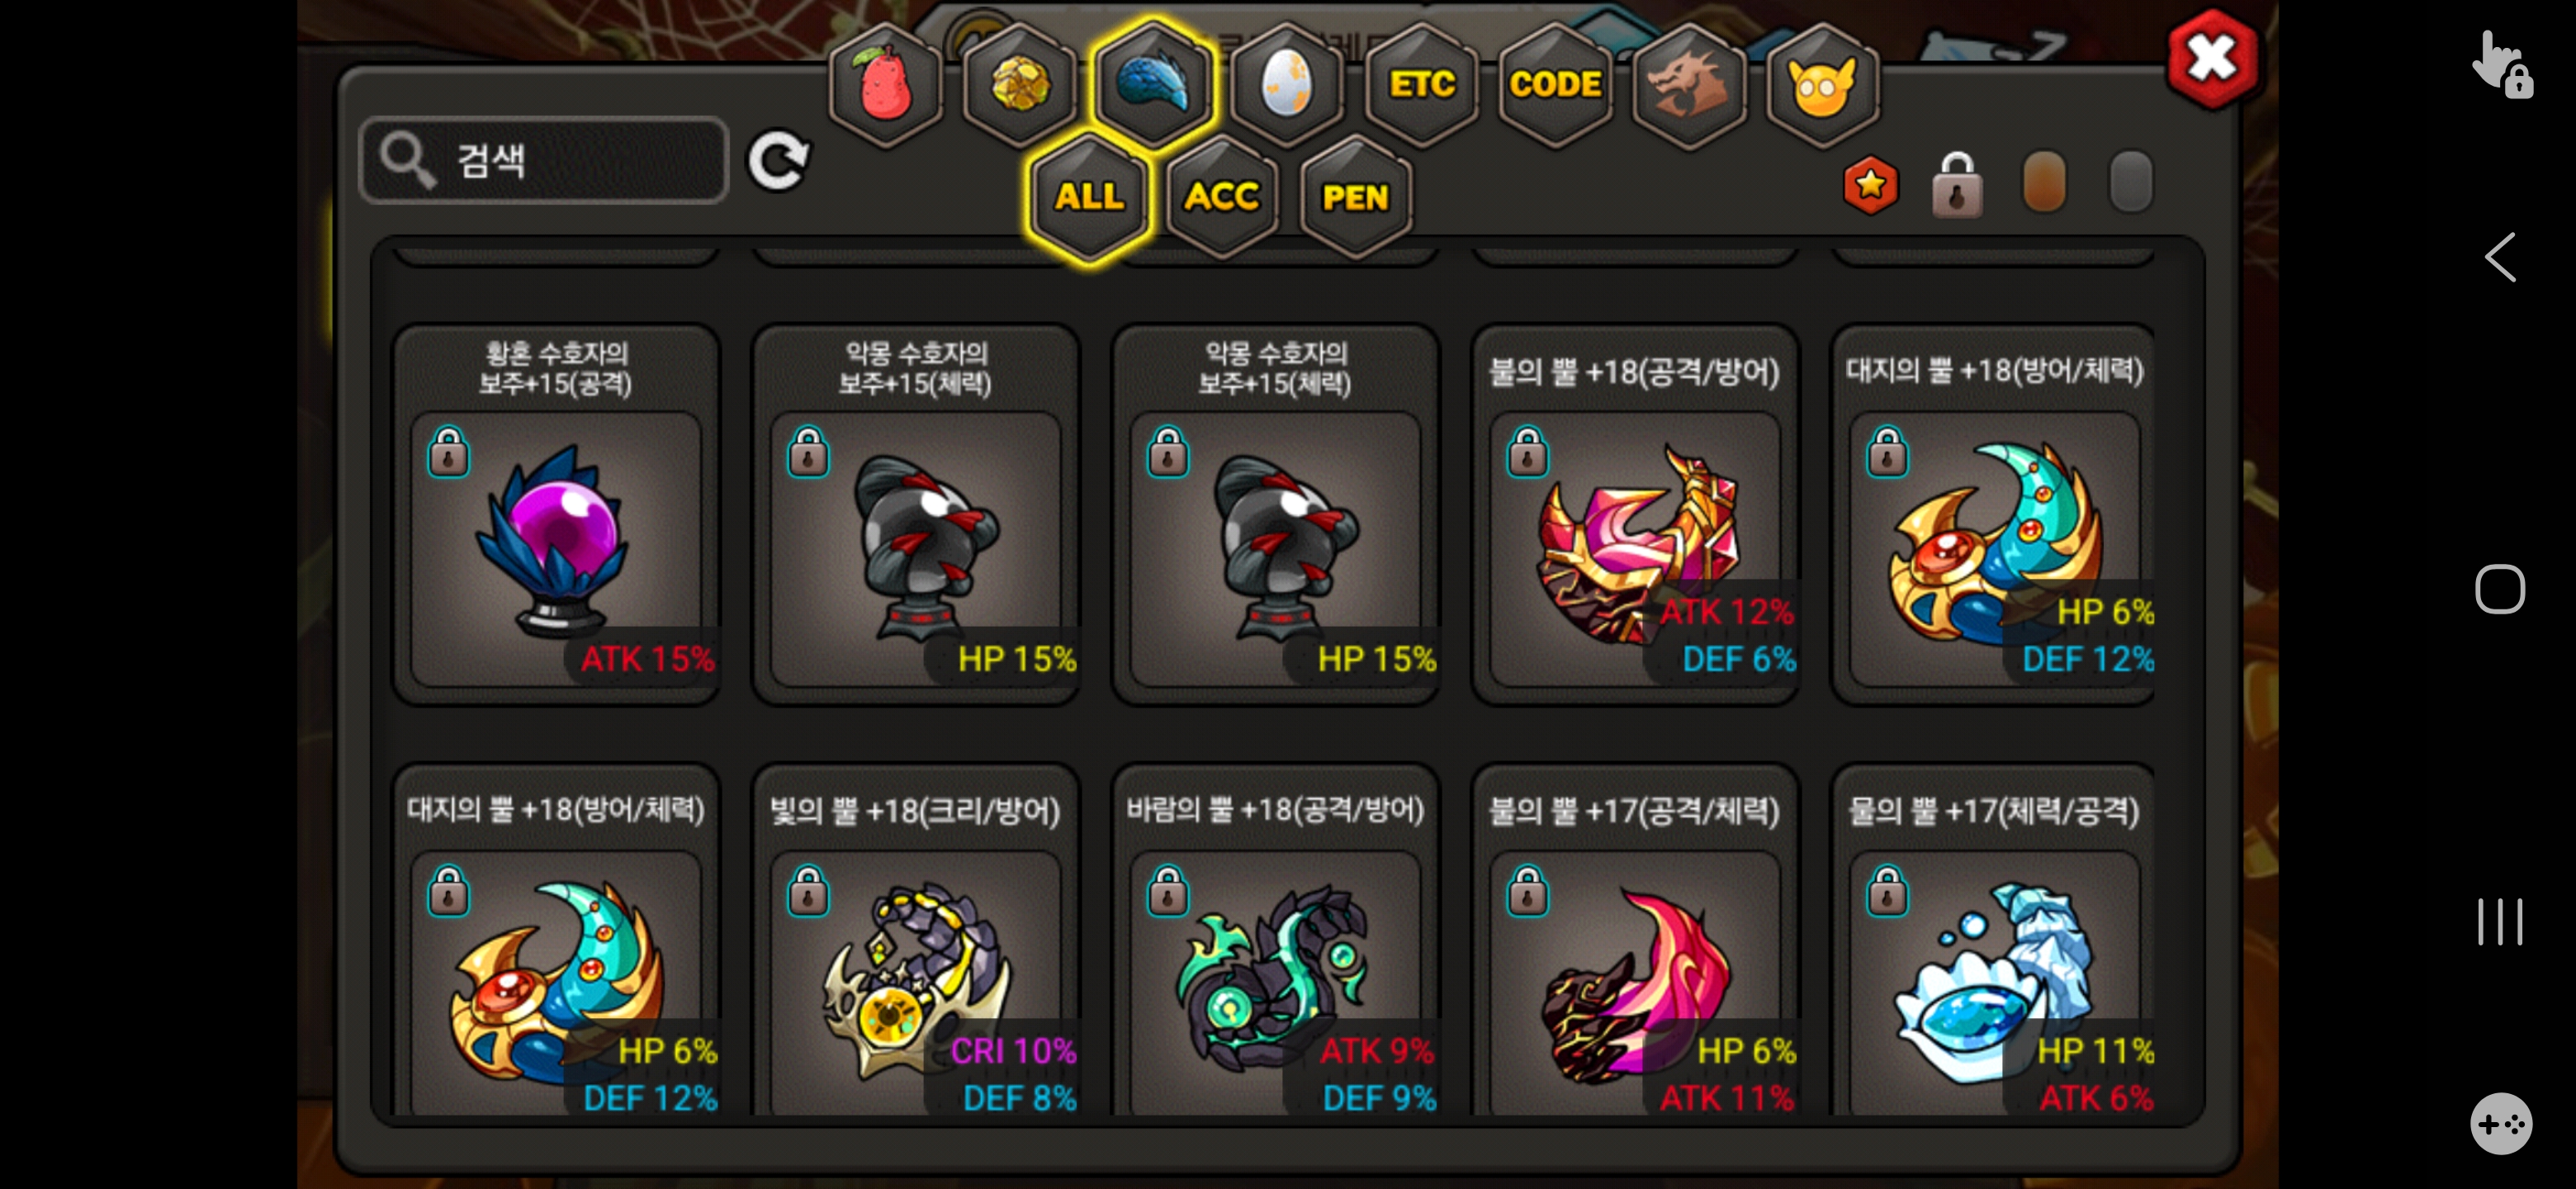Toggle lock on purple orb ATK 15% item
2576x1189 pixels.
click(448, 452)
